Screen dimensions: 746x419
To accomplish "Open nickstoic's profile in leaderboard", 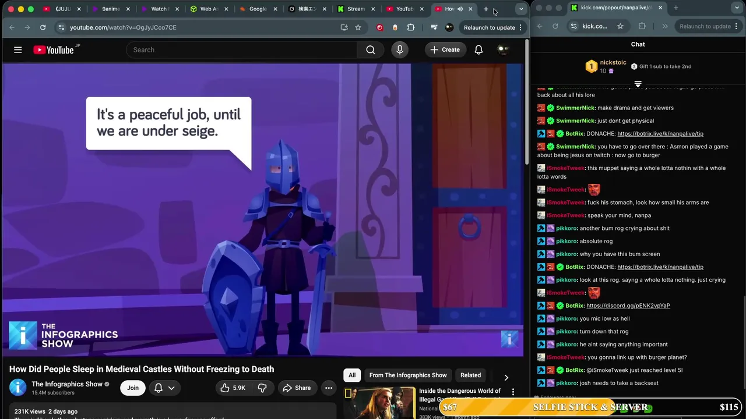I will (x=613, y=62).
